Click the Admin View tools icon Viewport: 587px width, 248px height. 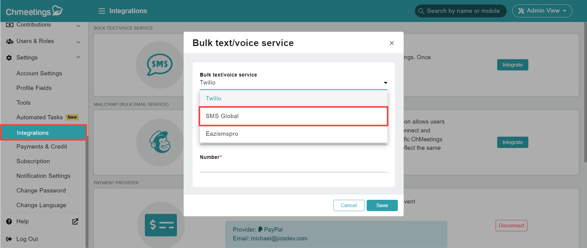[x=521, y=11]
